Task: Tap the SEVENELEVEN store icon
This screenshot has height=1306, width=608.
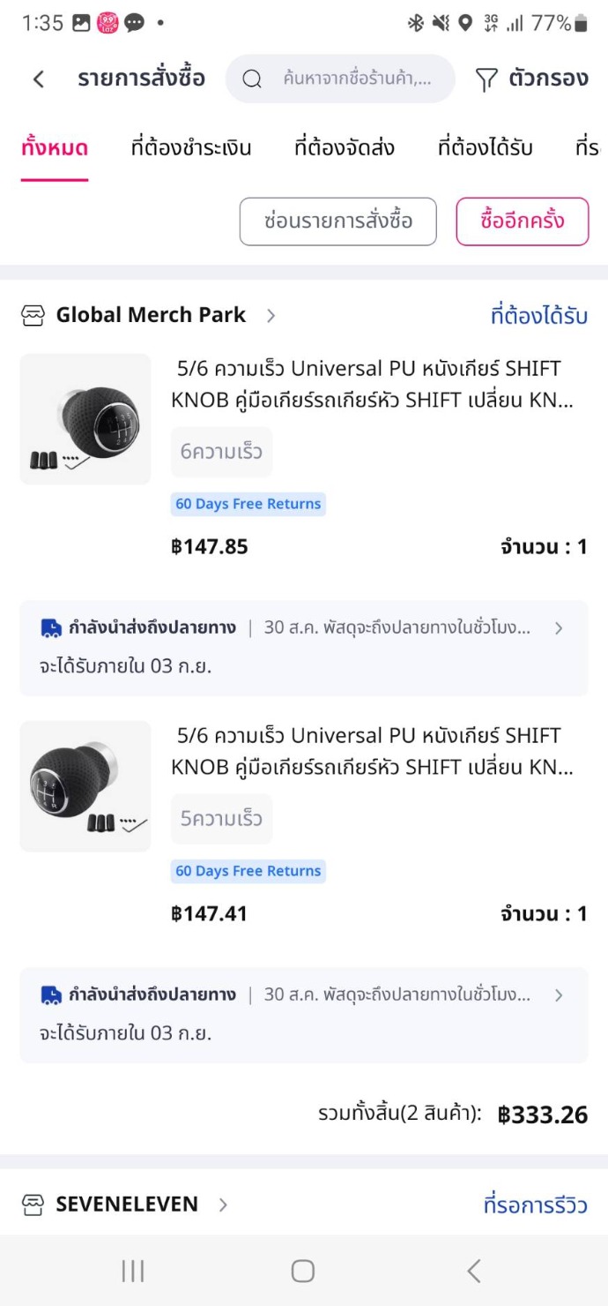Action: coord(33,1205)
